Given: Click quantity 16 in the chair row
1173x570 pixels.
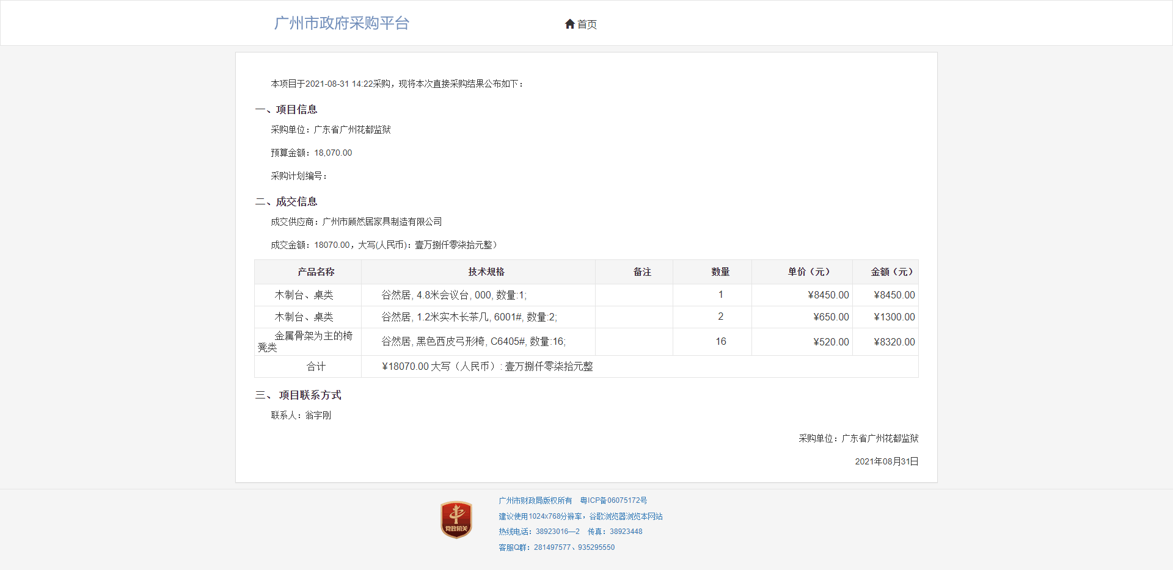Looking at the screenshot, I should (712, 342).
